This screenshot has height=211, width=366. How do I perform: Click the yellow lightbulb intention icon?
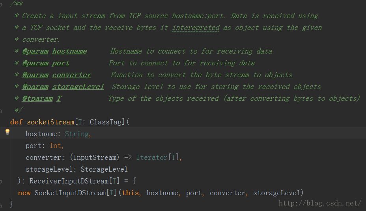(x=7, y=132)
